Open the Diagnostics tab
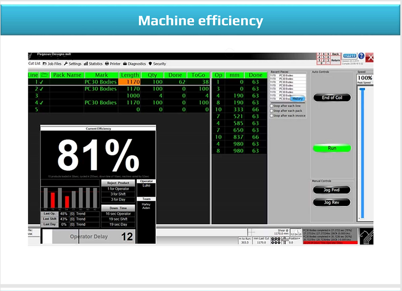The image size is (402, 291). pyautogui.click(x=134, y=64)
